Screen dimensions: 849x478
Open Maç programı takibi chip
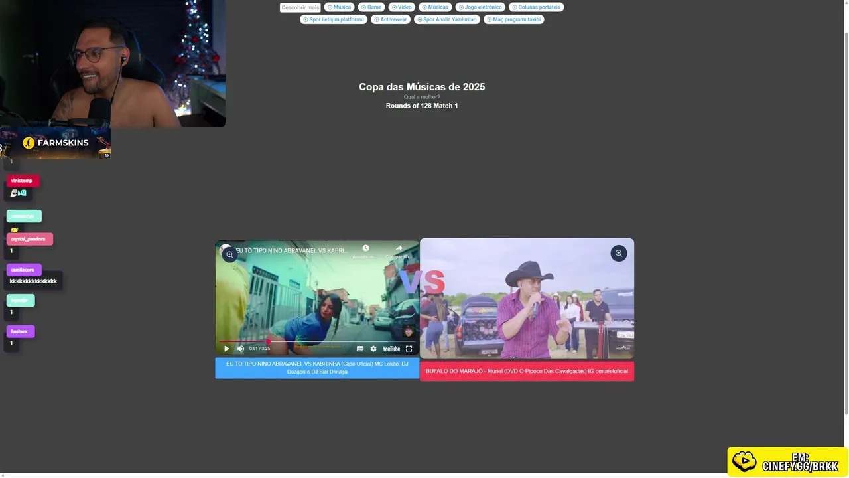[x=514, y=19]
